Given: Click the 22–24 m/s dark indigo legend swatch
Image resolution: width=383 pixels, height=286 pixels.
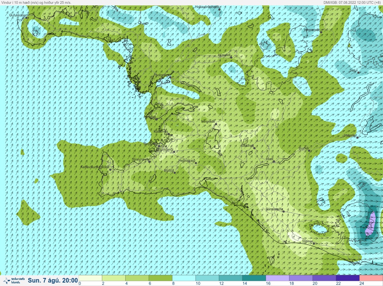Looking at the screenshot, I should [x=348, y=278].
